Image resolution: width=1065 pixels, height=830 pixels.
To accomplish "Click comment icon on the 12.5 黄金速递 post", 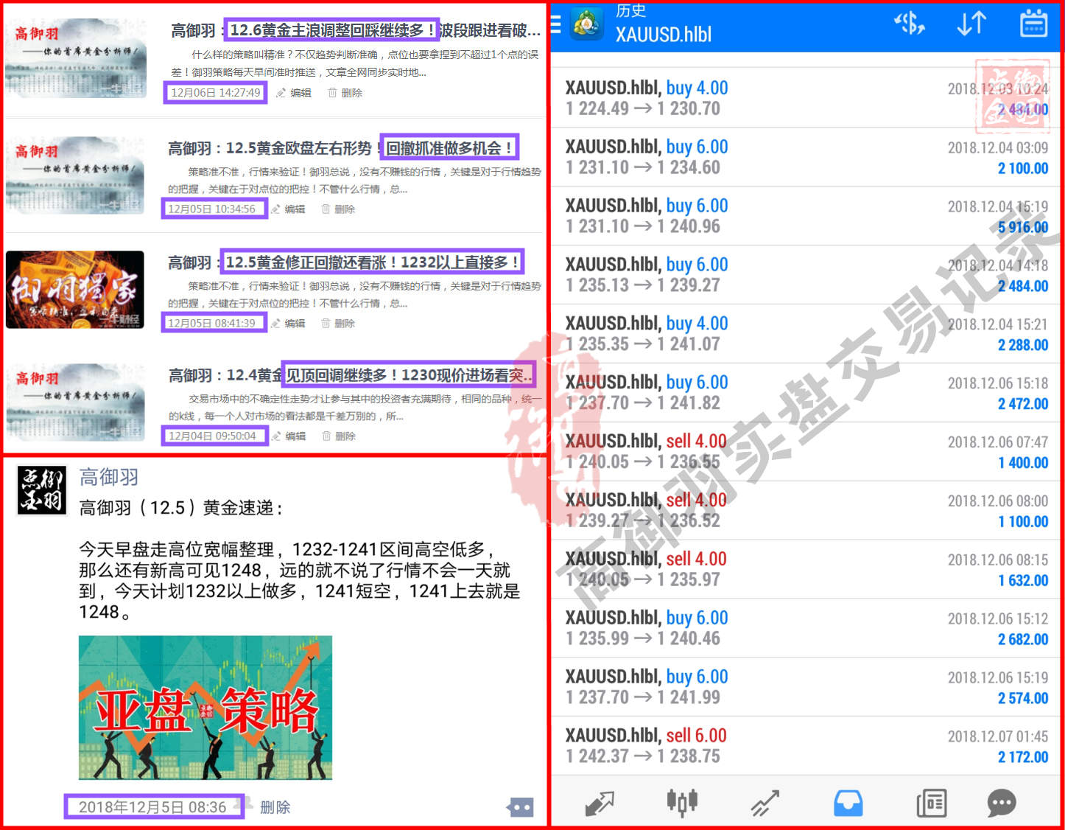I will point(520,808).
